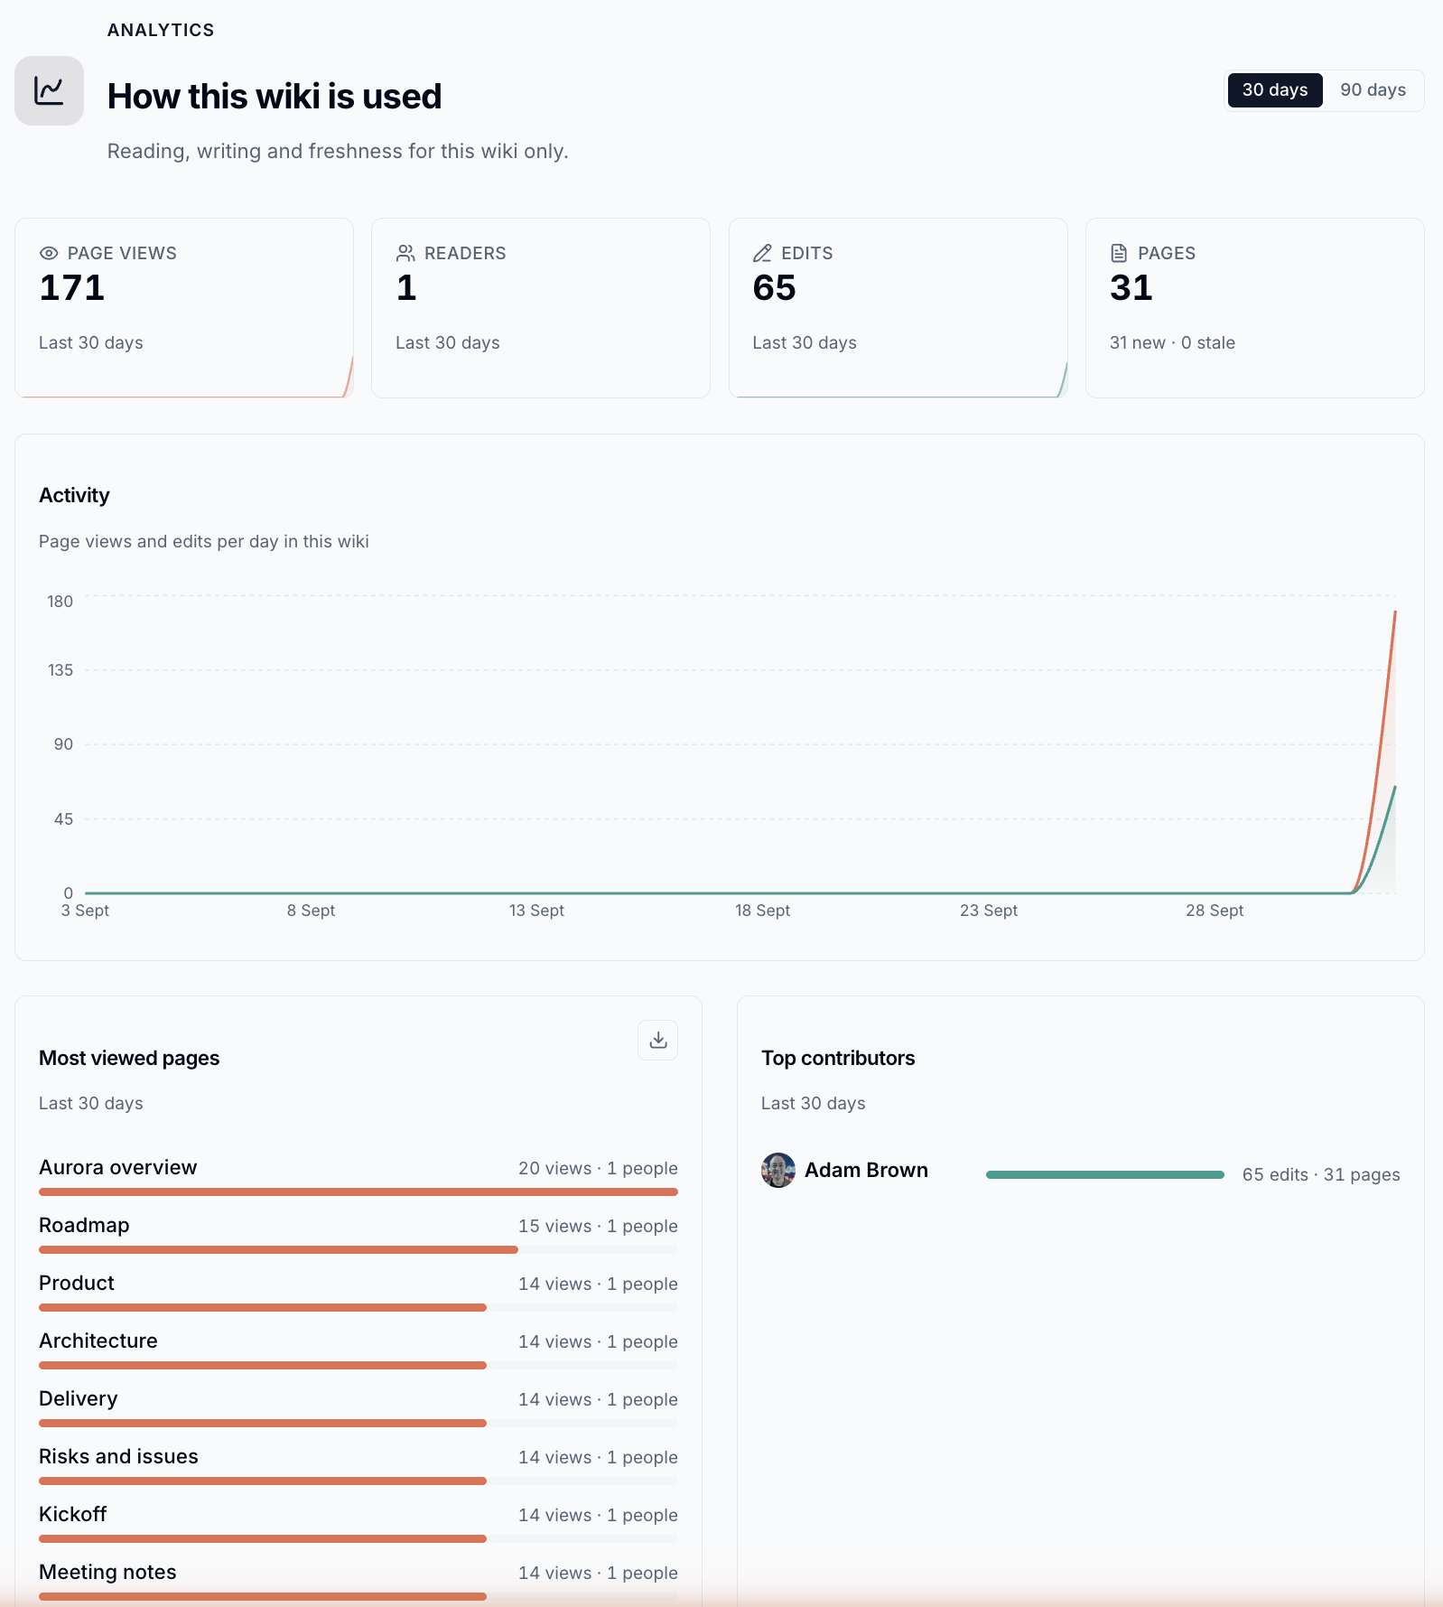Click the Activity chart heading

74,495
